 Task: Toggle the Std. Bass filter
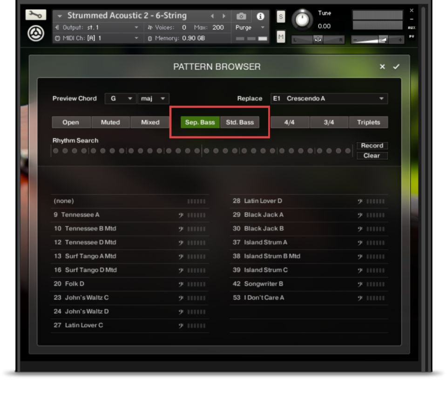pos(240,122)
